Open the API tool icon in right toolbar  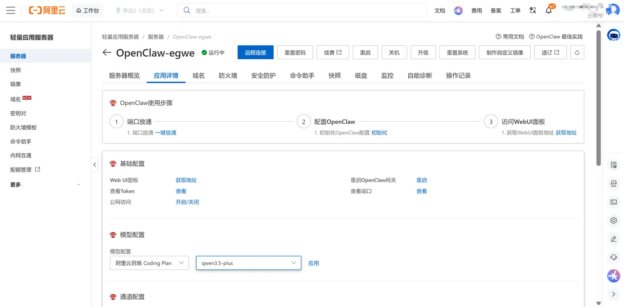click(614, 184)
